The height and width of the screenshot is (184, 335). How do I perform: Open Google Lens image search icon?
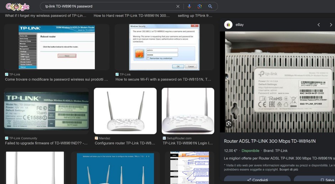click(200, 6)
